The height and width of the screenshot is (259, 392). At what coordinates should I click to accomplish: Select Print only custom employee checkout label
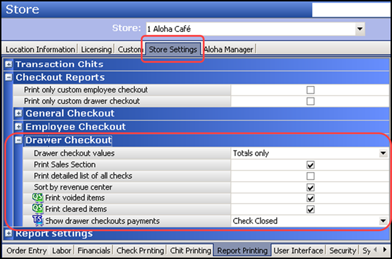tap(86, 90)
